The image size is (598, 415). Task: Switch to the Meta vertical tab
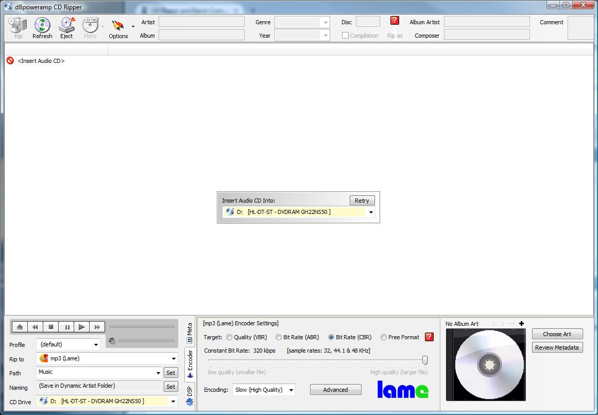click(190, 333)
